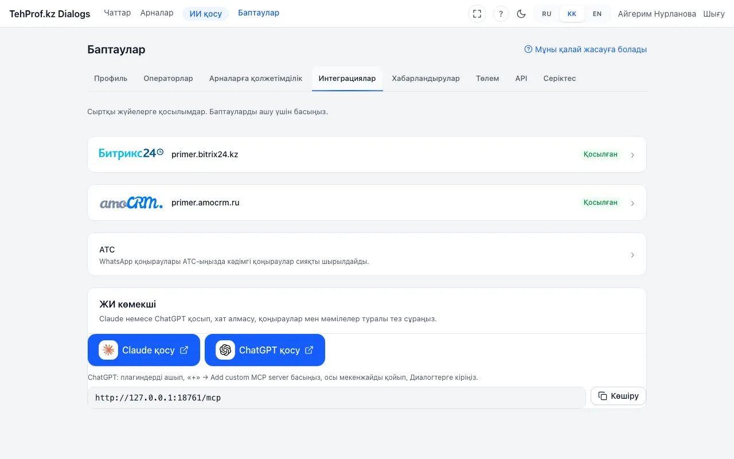Toggle dark mode with the moon icon
This screenshot has width=734, height=459.
(521, 14)
